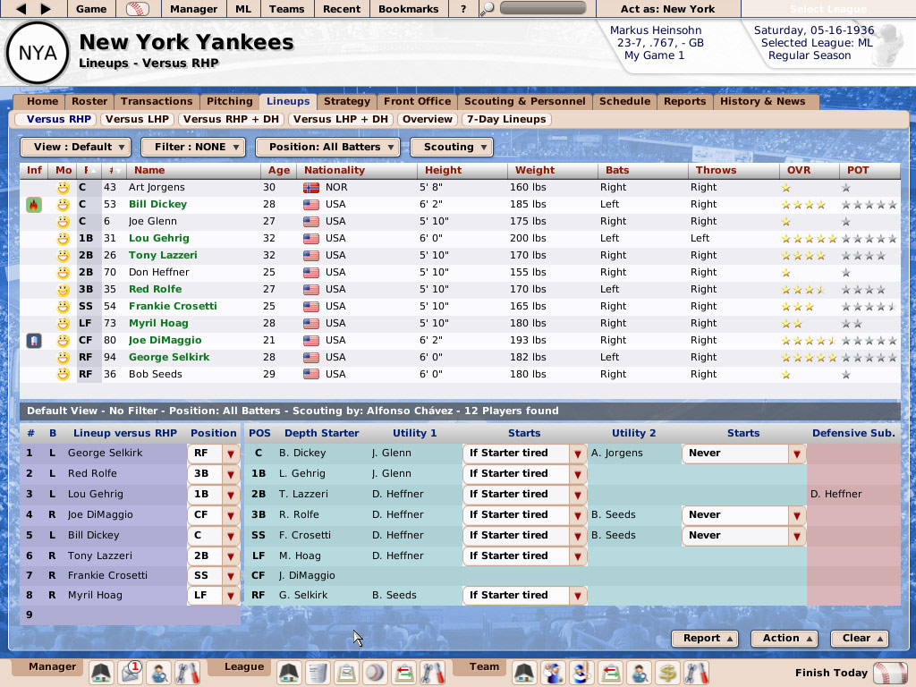Click the blue status icon beside Joe DiMaggio

coord(33,339)
